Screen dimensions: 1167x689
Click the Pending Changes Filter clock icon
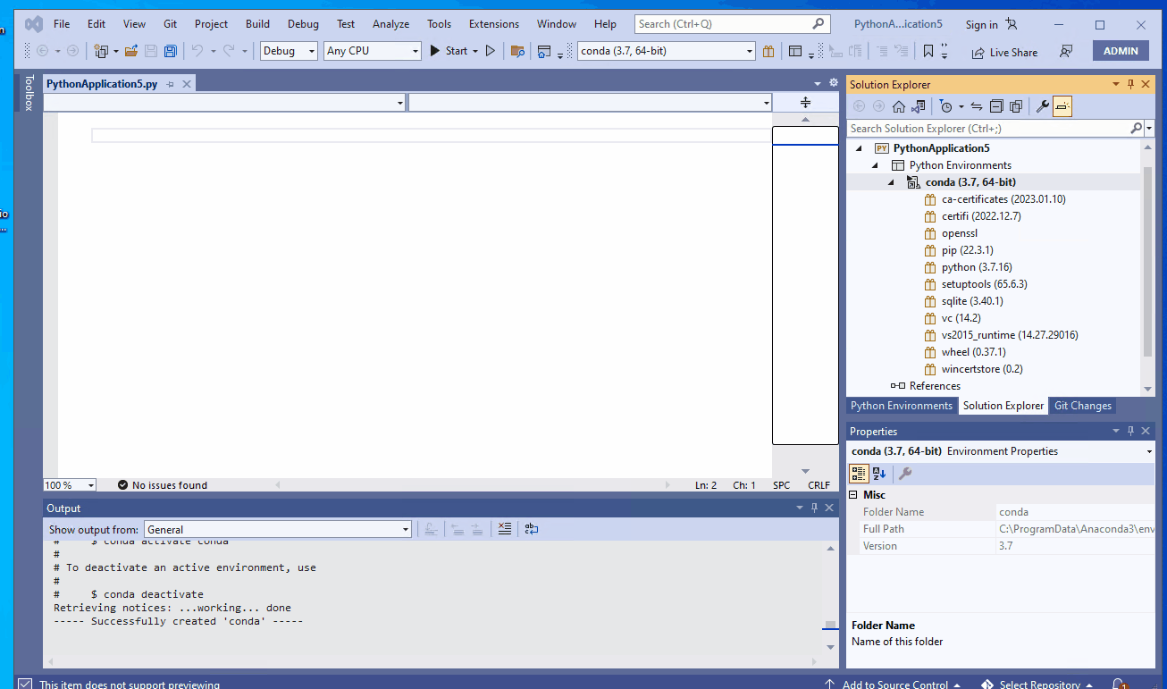(946, 106)
